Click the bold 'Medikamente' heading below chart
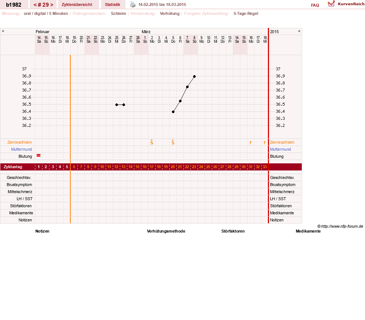 (x=308, y=231)
